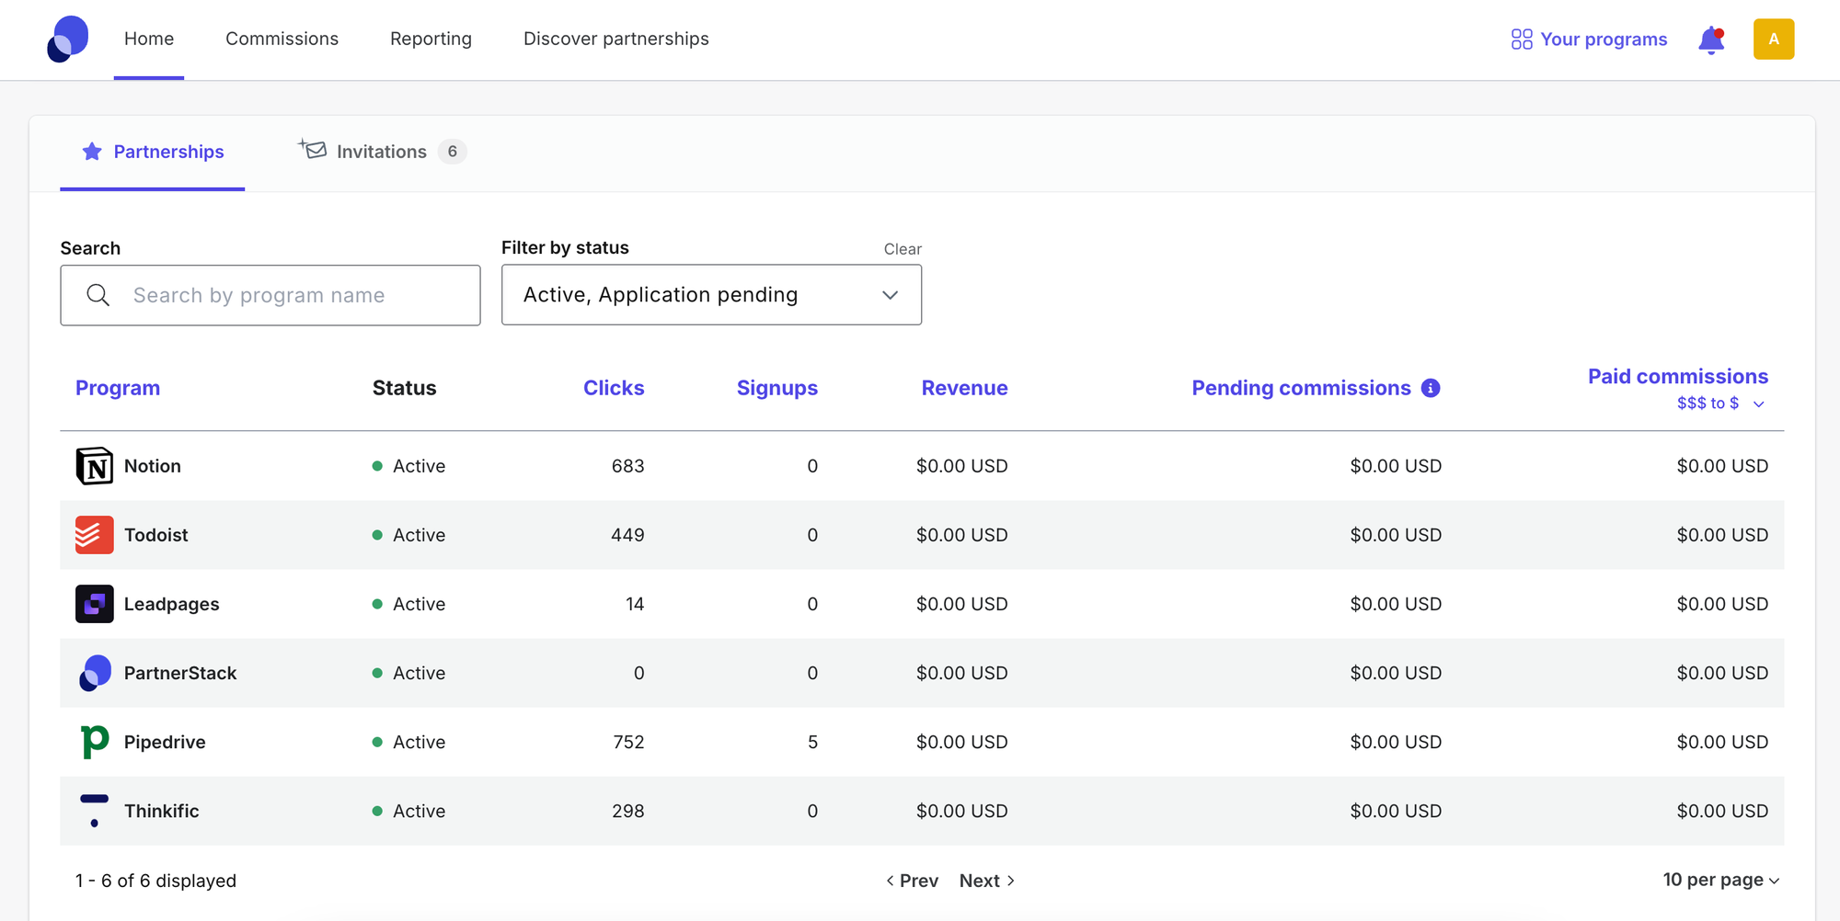Clear the status filter
Viewport: 1840px width, 921px height.
click(x=902, y=249)
